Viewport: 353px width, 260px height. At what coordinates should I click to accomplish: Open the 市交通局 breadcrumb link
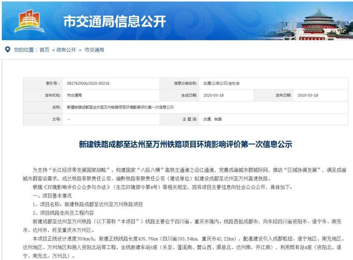click(94, 50)
